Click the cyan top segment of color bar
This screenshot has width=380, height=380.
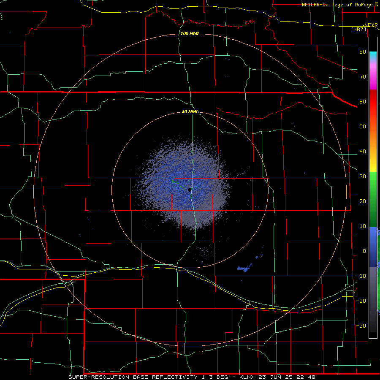[373, 55]
